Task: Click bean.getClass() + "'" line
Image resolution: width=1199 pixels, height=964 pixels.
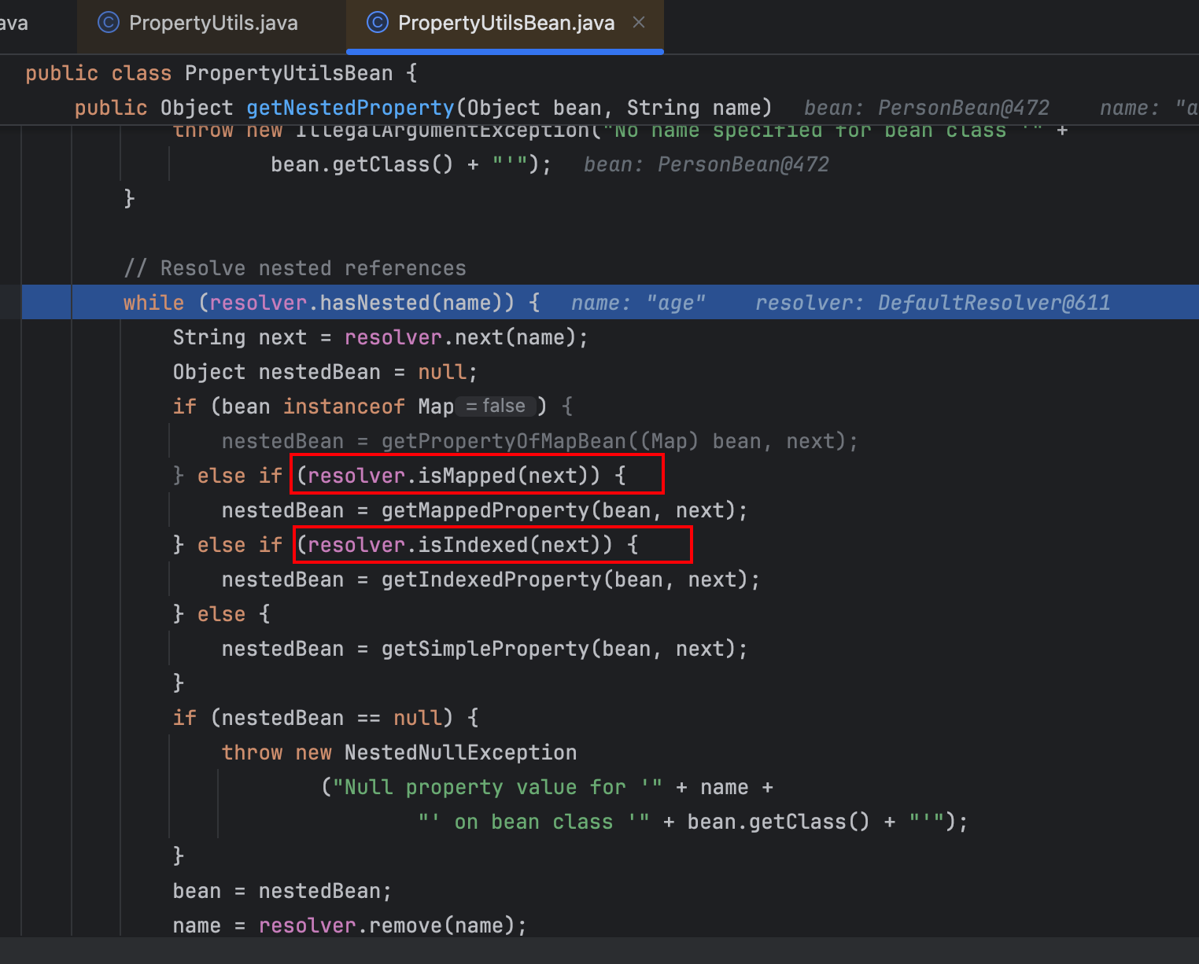Action: (411, 164)
